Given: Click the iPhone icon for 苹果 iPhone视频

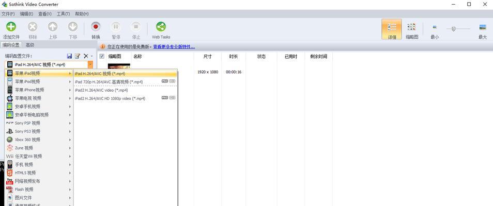Looking at the screenshot, I should point(10,90).
